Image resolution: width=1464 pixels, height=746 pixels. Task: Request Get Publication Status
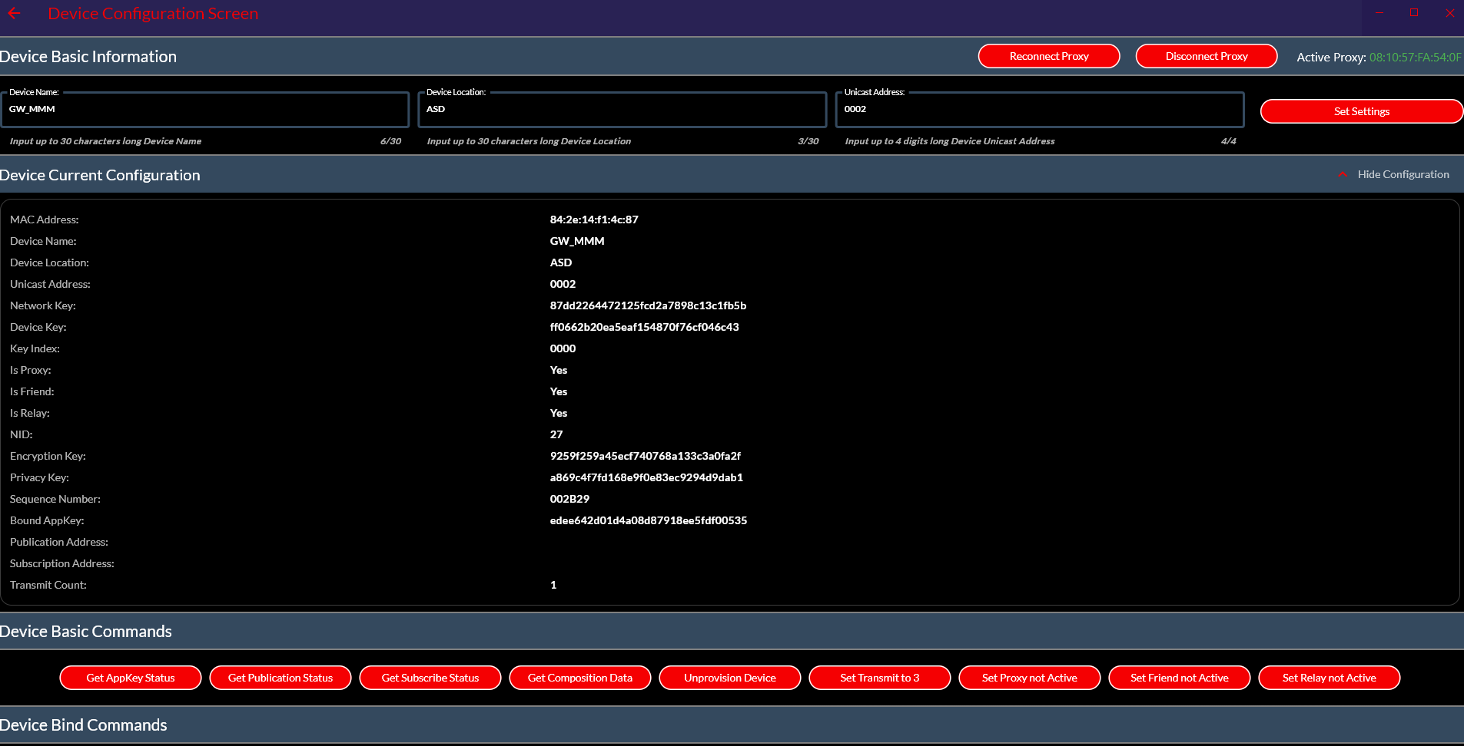point(281,678)
